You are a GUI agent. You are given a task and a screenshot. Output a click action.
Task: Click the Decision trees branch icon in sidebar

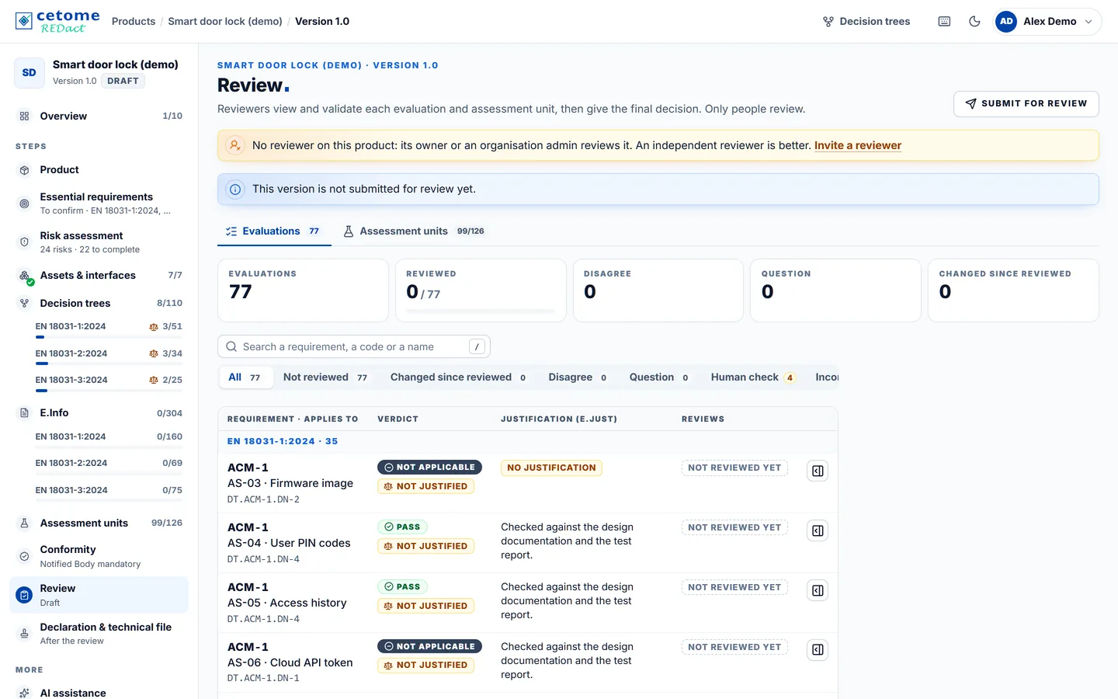(24, 304)
